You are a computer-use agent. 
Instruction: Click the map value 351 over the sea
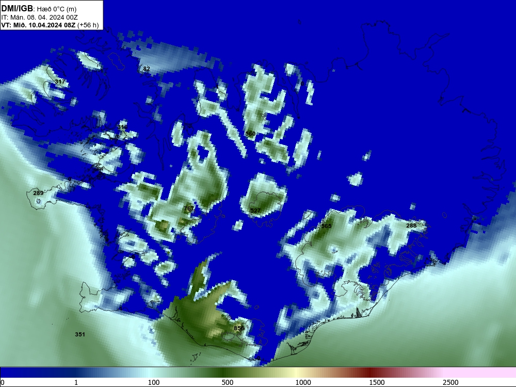[80, 334]
